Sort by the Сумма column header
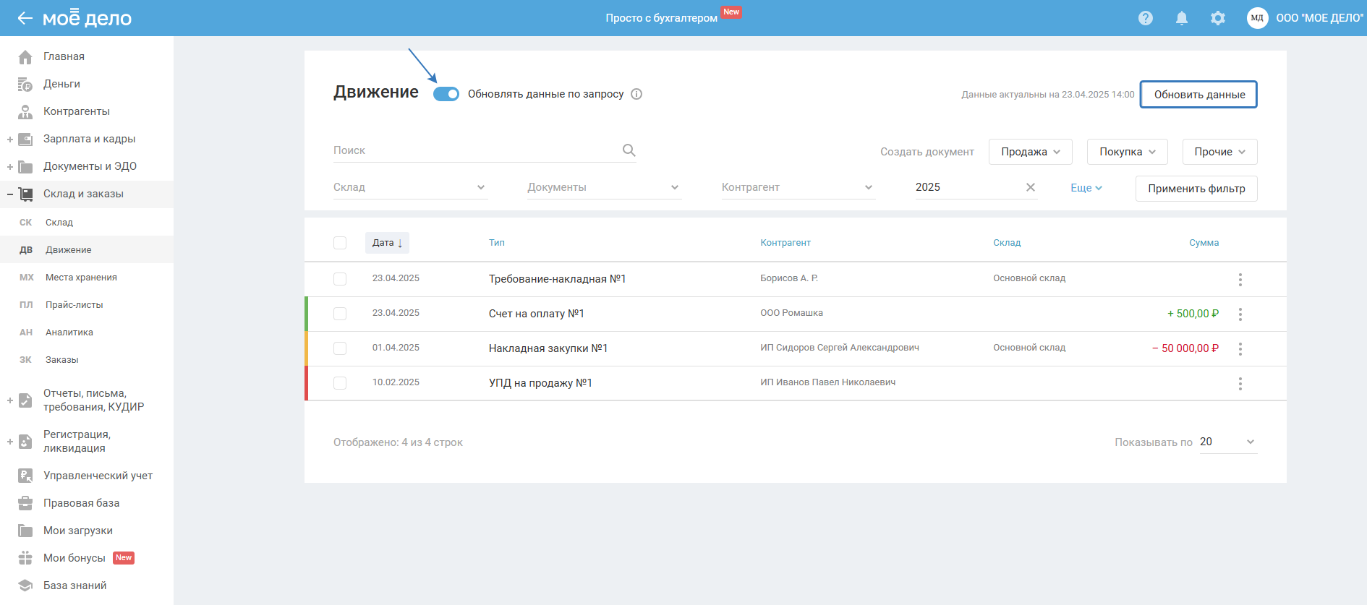The image size is (1367, 605). [x=1204, y=243]
